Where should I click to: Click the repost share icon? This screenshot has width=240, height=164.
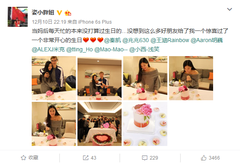point(85,158)
